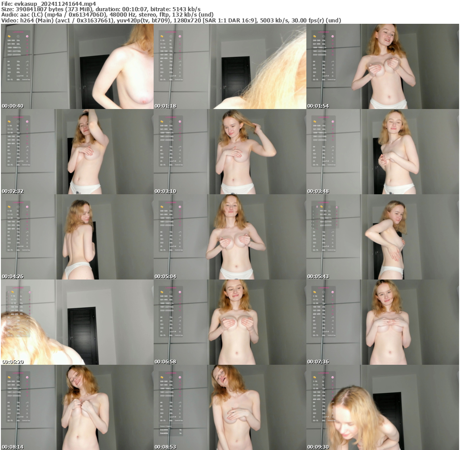The width and height of the screenshot is (460, 450).
Task: Select the thumbnail at 00:06:58
Action: click(x=230, y=322)
